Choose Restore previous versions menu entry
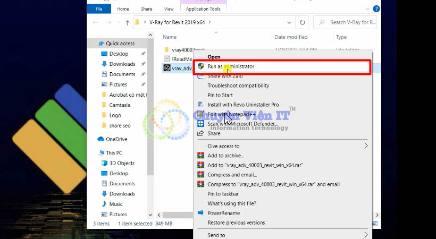Image resolution: width=436 pixels, height=239 pixels. coord(236,223)
